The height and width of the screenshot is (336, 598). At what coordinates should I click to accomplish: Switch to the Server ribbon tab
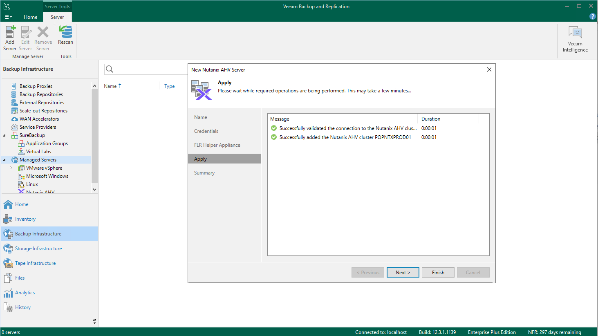point(57,17)
